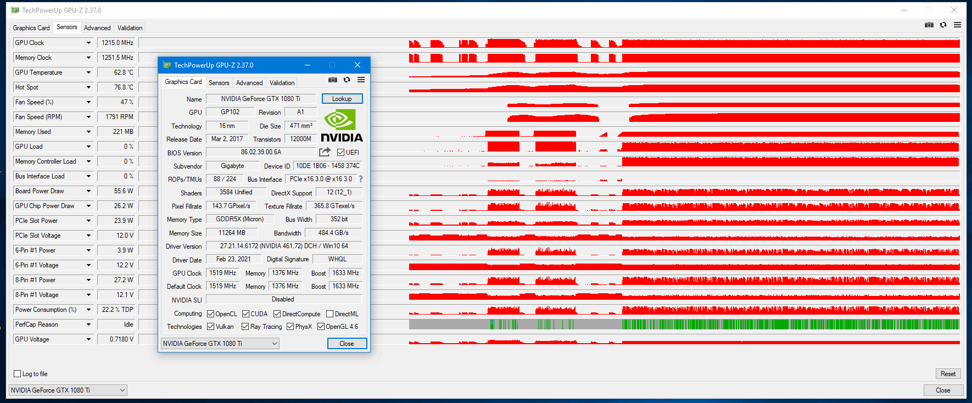Click BIOS Version value field
The width and height of the screenshot is (972, 403).
261,152
